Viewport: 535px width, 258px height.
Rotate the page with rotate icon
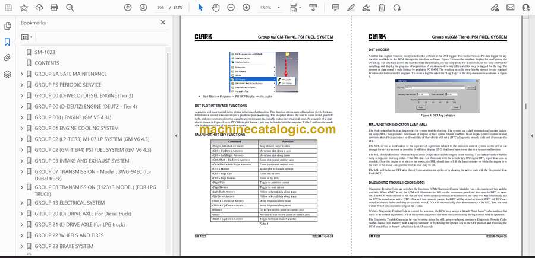(x=396, y=8)
